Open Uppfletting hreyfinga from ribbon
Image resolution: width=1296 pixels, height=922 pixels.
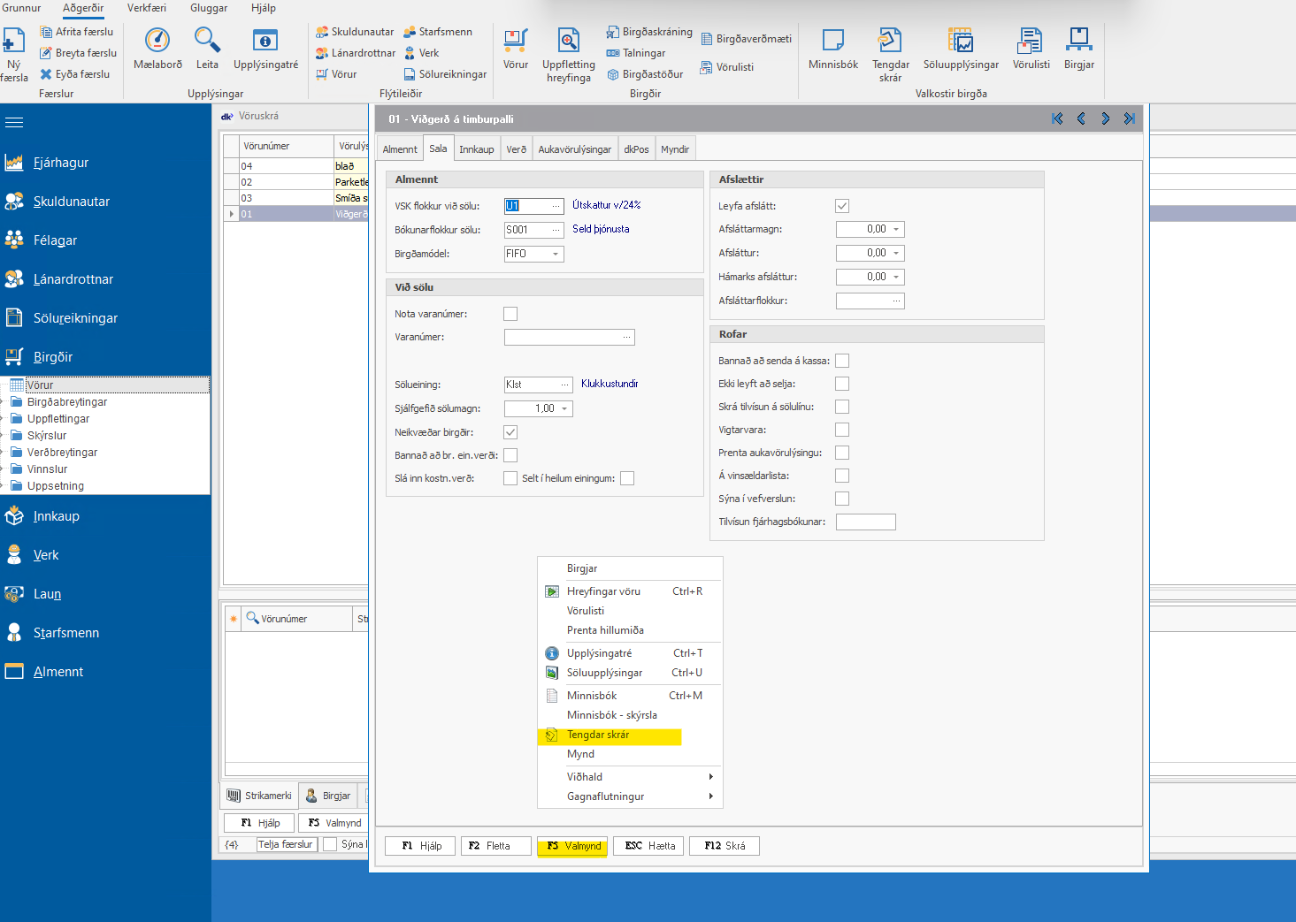click(568, 42)
